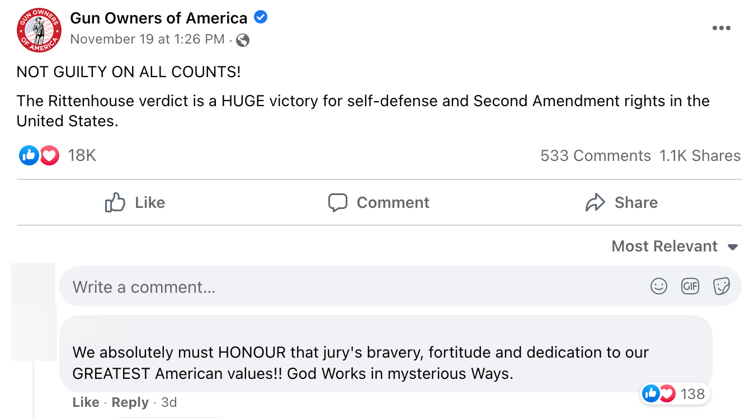754x418 pixels.
Task: Like the comment about the jury's bravery
Action: [x=86, y=402]
